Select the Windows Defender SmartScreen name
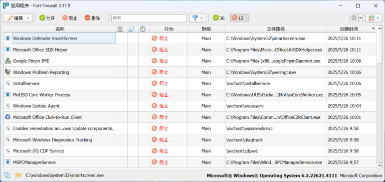The width and height of the screenshot is (385, 182). 45,38
